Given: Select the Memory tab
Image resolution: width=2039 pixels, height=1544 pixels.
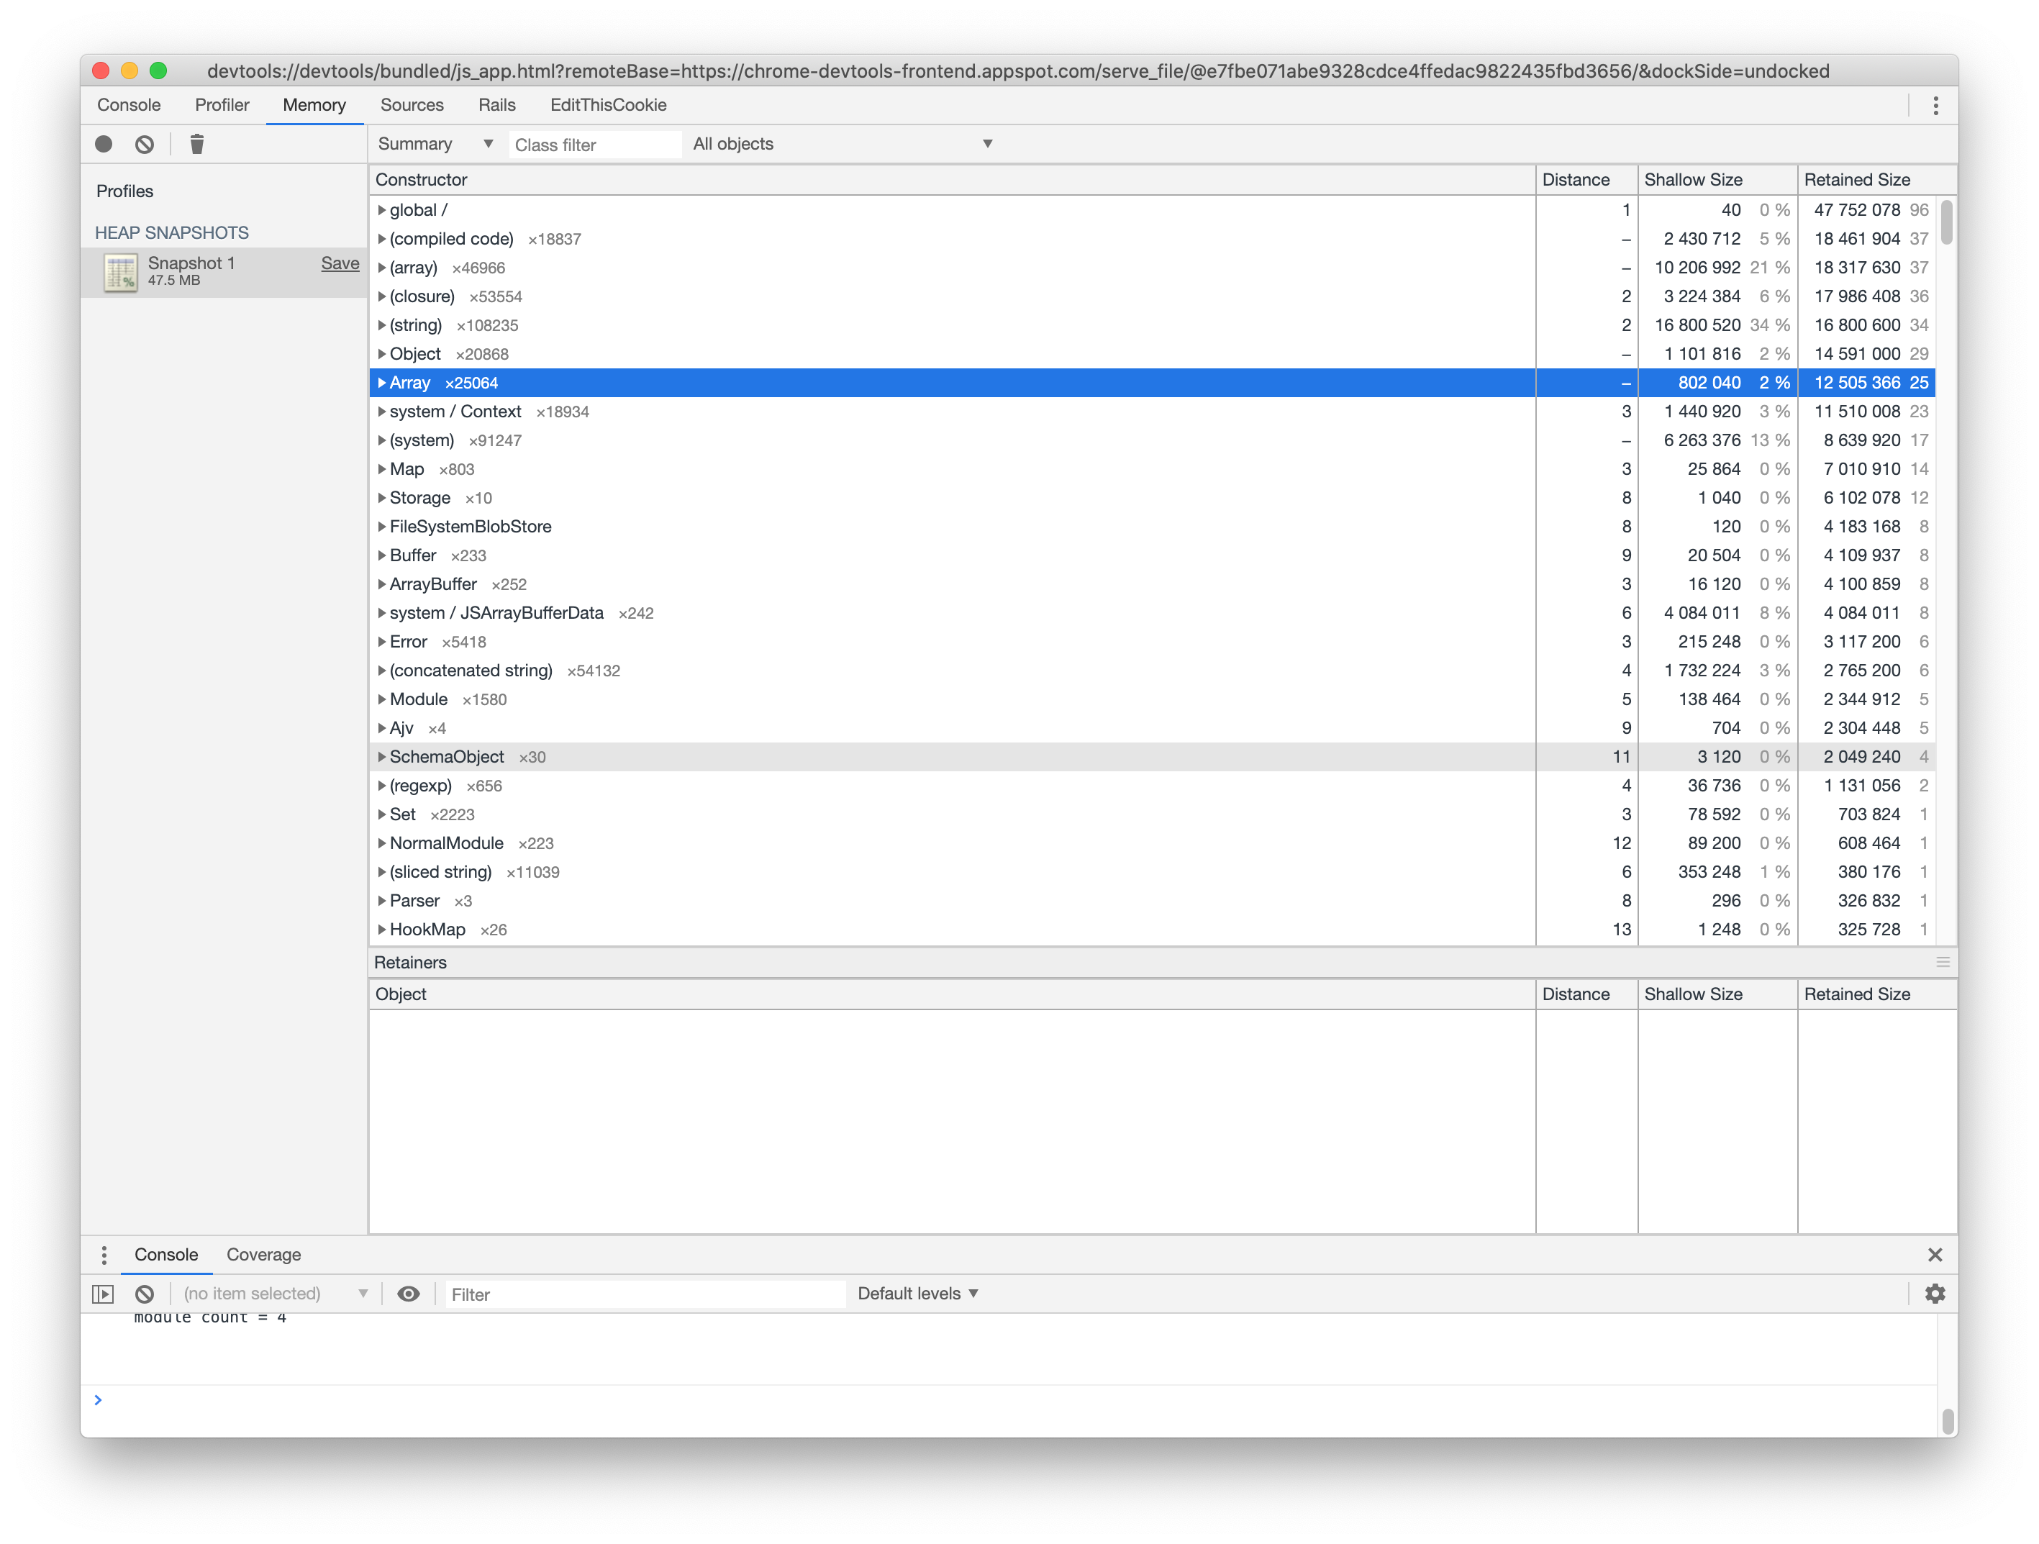Looking at the screenshot, I should point(314,105).
